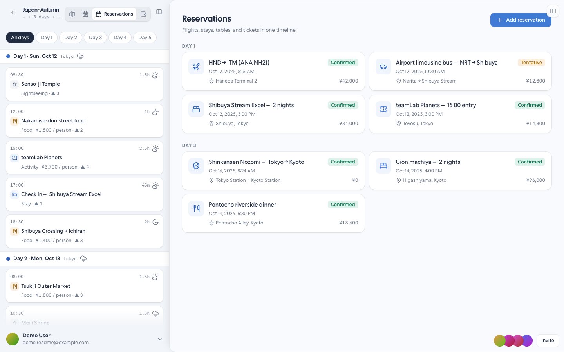Click rain cloud icon next to Day 1 header
Image resolution: width=564 pixels, height=352 pixels.
click(80, 56)
